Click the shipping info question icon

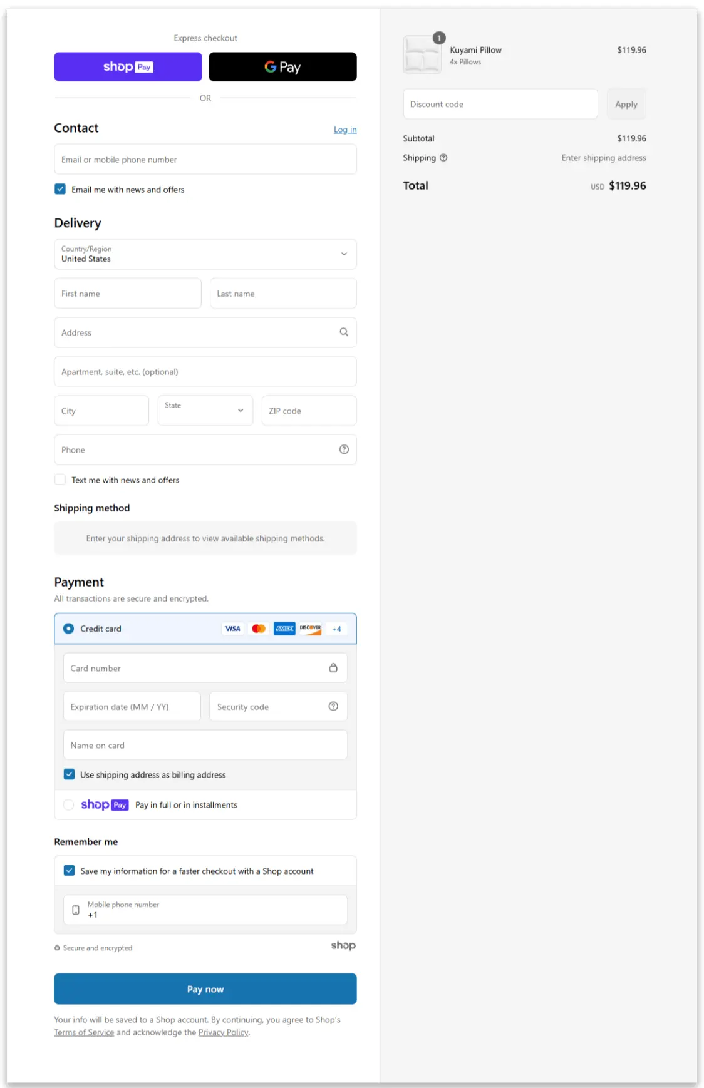click(443, 158)
